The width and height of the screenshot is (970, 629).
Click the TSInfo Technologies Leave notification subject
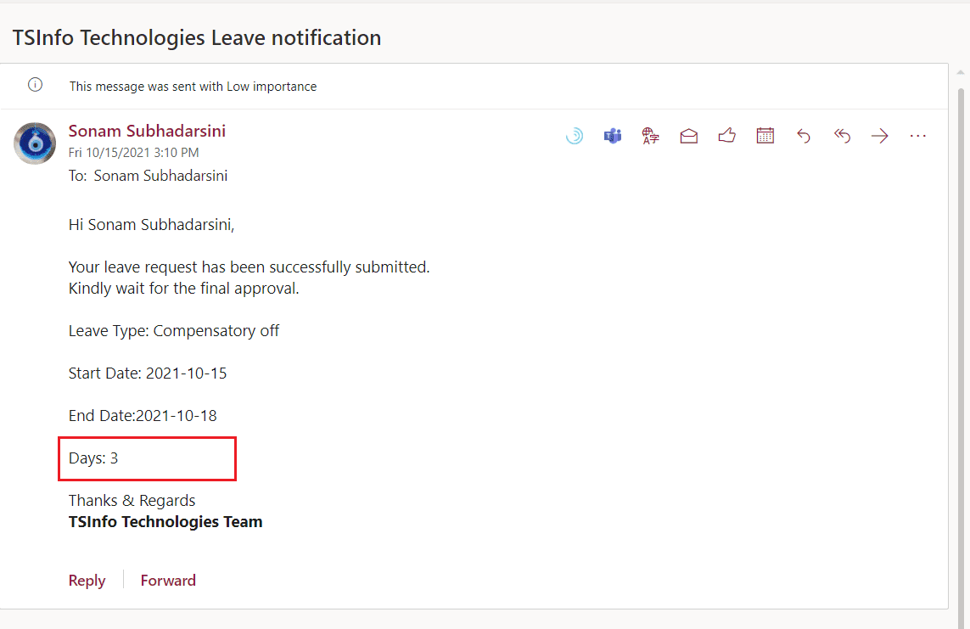tap(197, 37)
